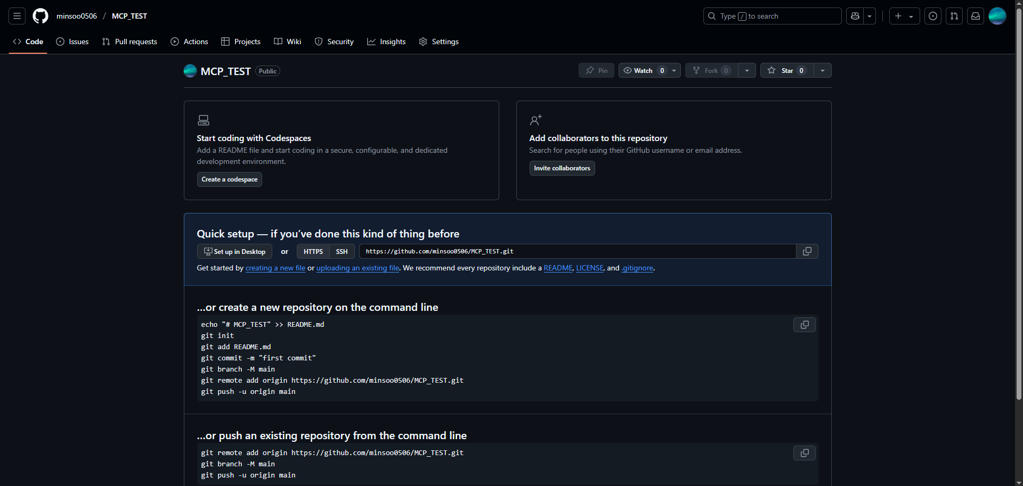Click the add collaborator person icon
This screenshot has height=486, width=1023.
coord(535,120)
